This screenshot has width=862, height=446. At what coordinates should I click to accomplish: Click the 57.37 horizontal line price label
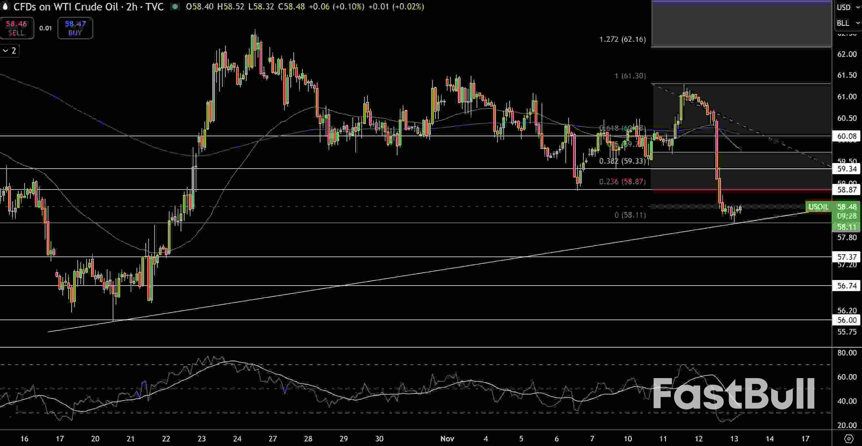click(847, 257)
